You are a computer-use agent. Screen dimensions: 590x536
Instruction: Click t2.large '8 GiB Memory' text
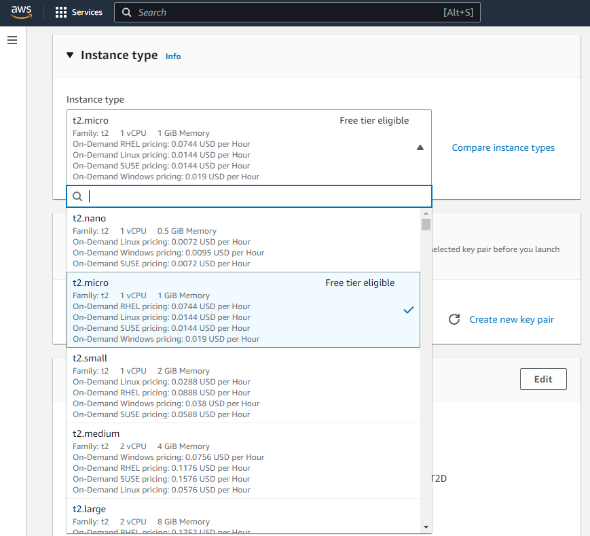pyautogui.click(x=183, y=522)
